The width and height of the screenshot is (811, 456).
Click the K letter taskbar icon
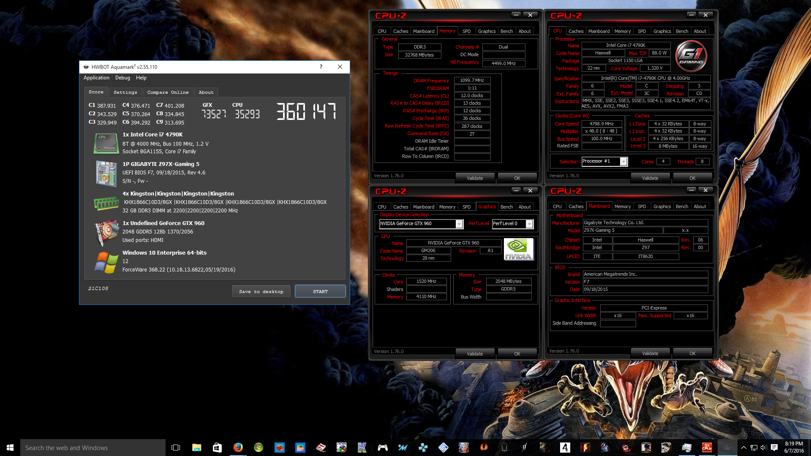(362, 448)
